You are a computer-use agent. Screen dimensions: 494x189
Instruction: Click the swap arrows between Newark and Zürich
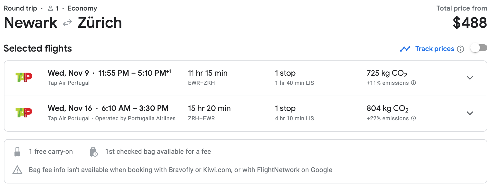67,23
